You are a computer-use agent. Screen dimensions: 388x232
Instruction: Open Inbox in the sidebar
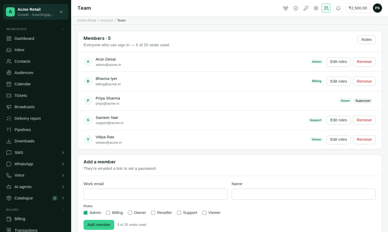pos(36,50)
